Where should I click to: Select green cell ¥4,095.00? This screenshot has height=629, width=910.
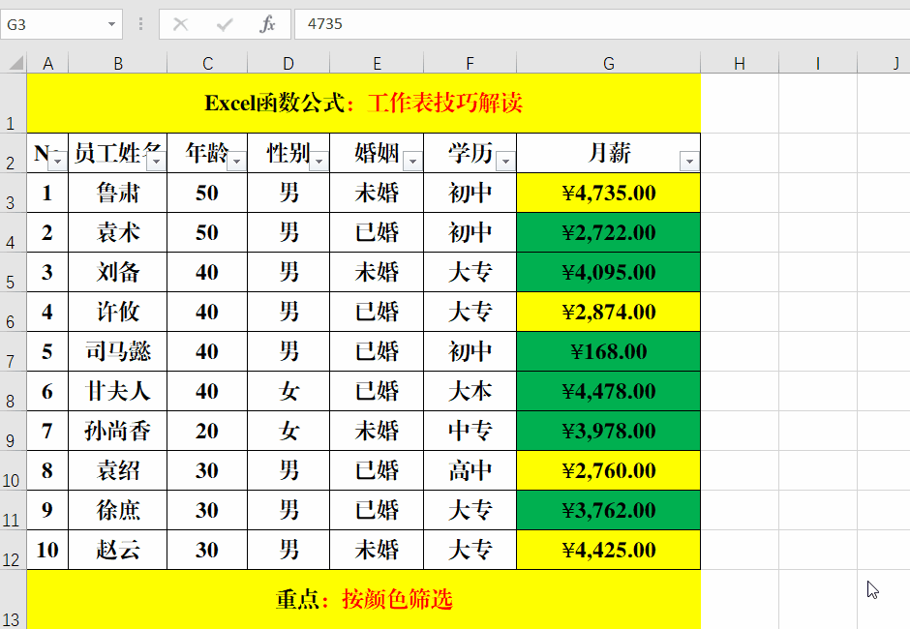[608, 272]
